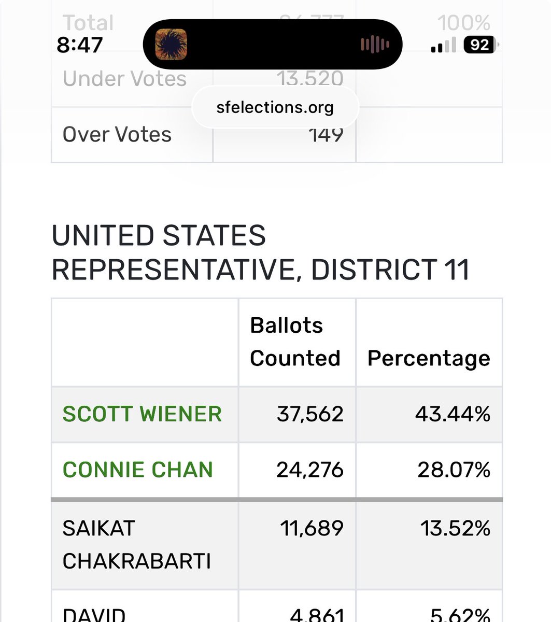551x622 pixels.
Task: Tap Saikat Chakrabarti's 13.52% cell
Action: pos(455,529)
